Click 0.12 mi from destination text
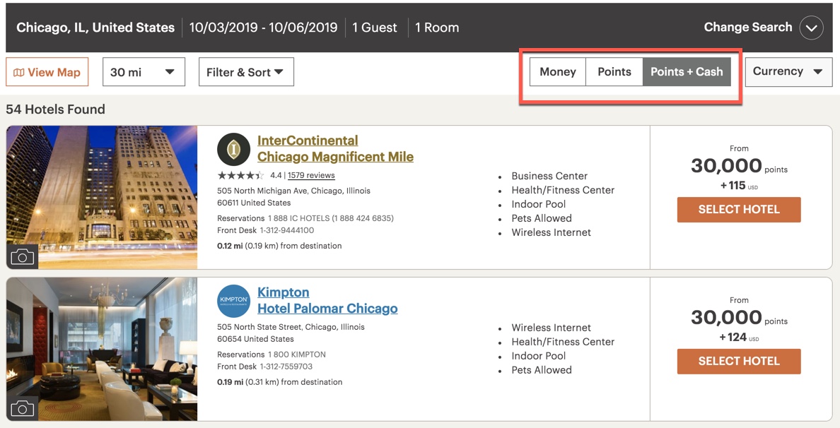Screen dimensions: 840x428 coord(279,246)
